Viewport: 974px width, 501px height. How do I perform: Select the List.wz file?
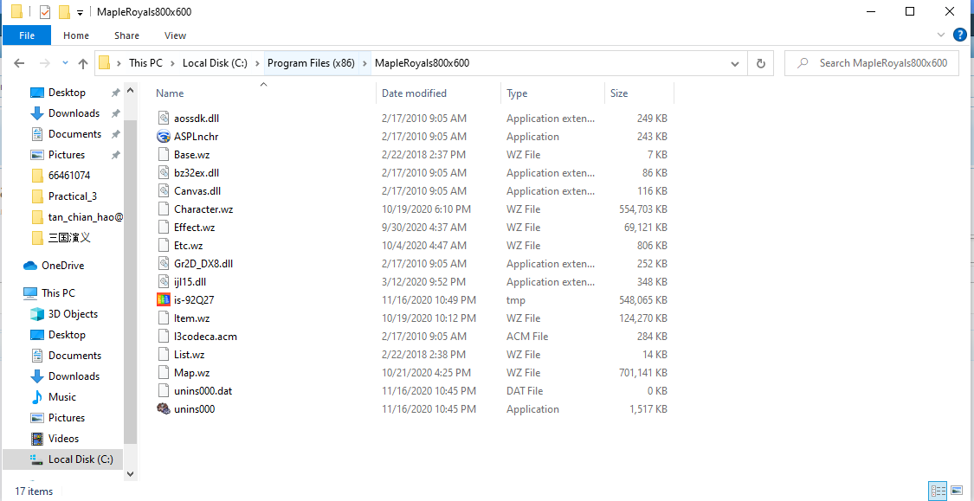(190, 355)
